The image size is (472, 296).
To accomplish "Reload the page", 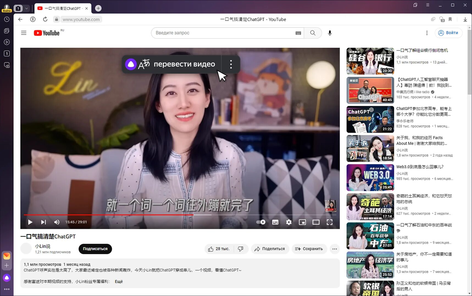I will [x=45, y=19].
